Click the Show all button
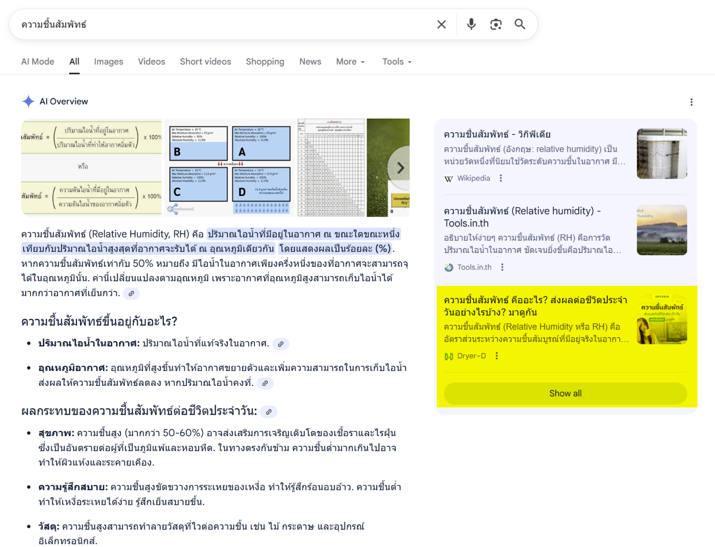 [565, 393]
